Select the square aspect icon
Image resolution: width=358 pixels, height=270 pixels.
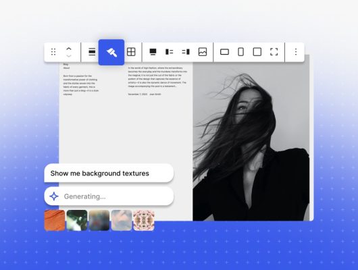point(257,52)
